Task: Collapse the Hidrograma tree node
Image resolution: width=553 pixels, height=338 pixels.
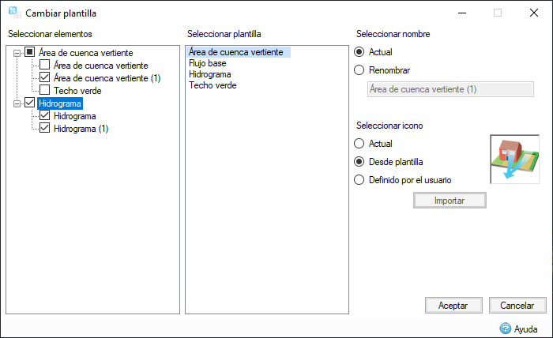Action: click(17, 103)
